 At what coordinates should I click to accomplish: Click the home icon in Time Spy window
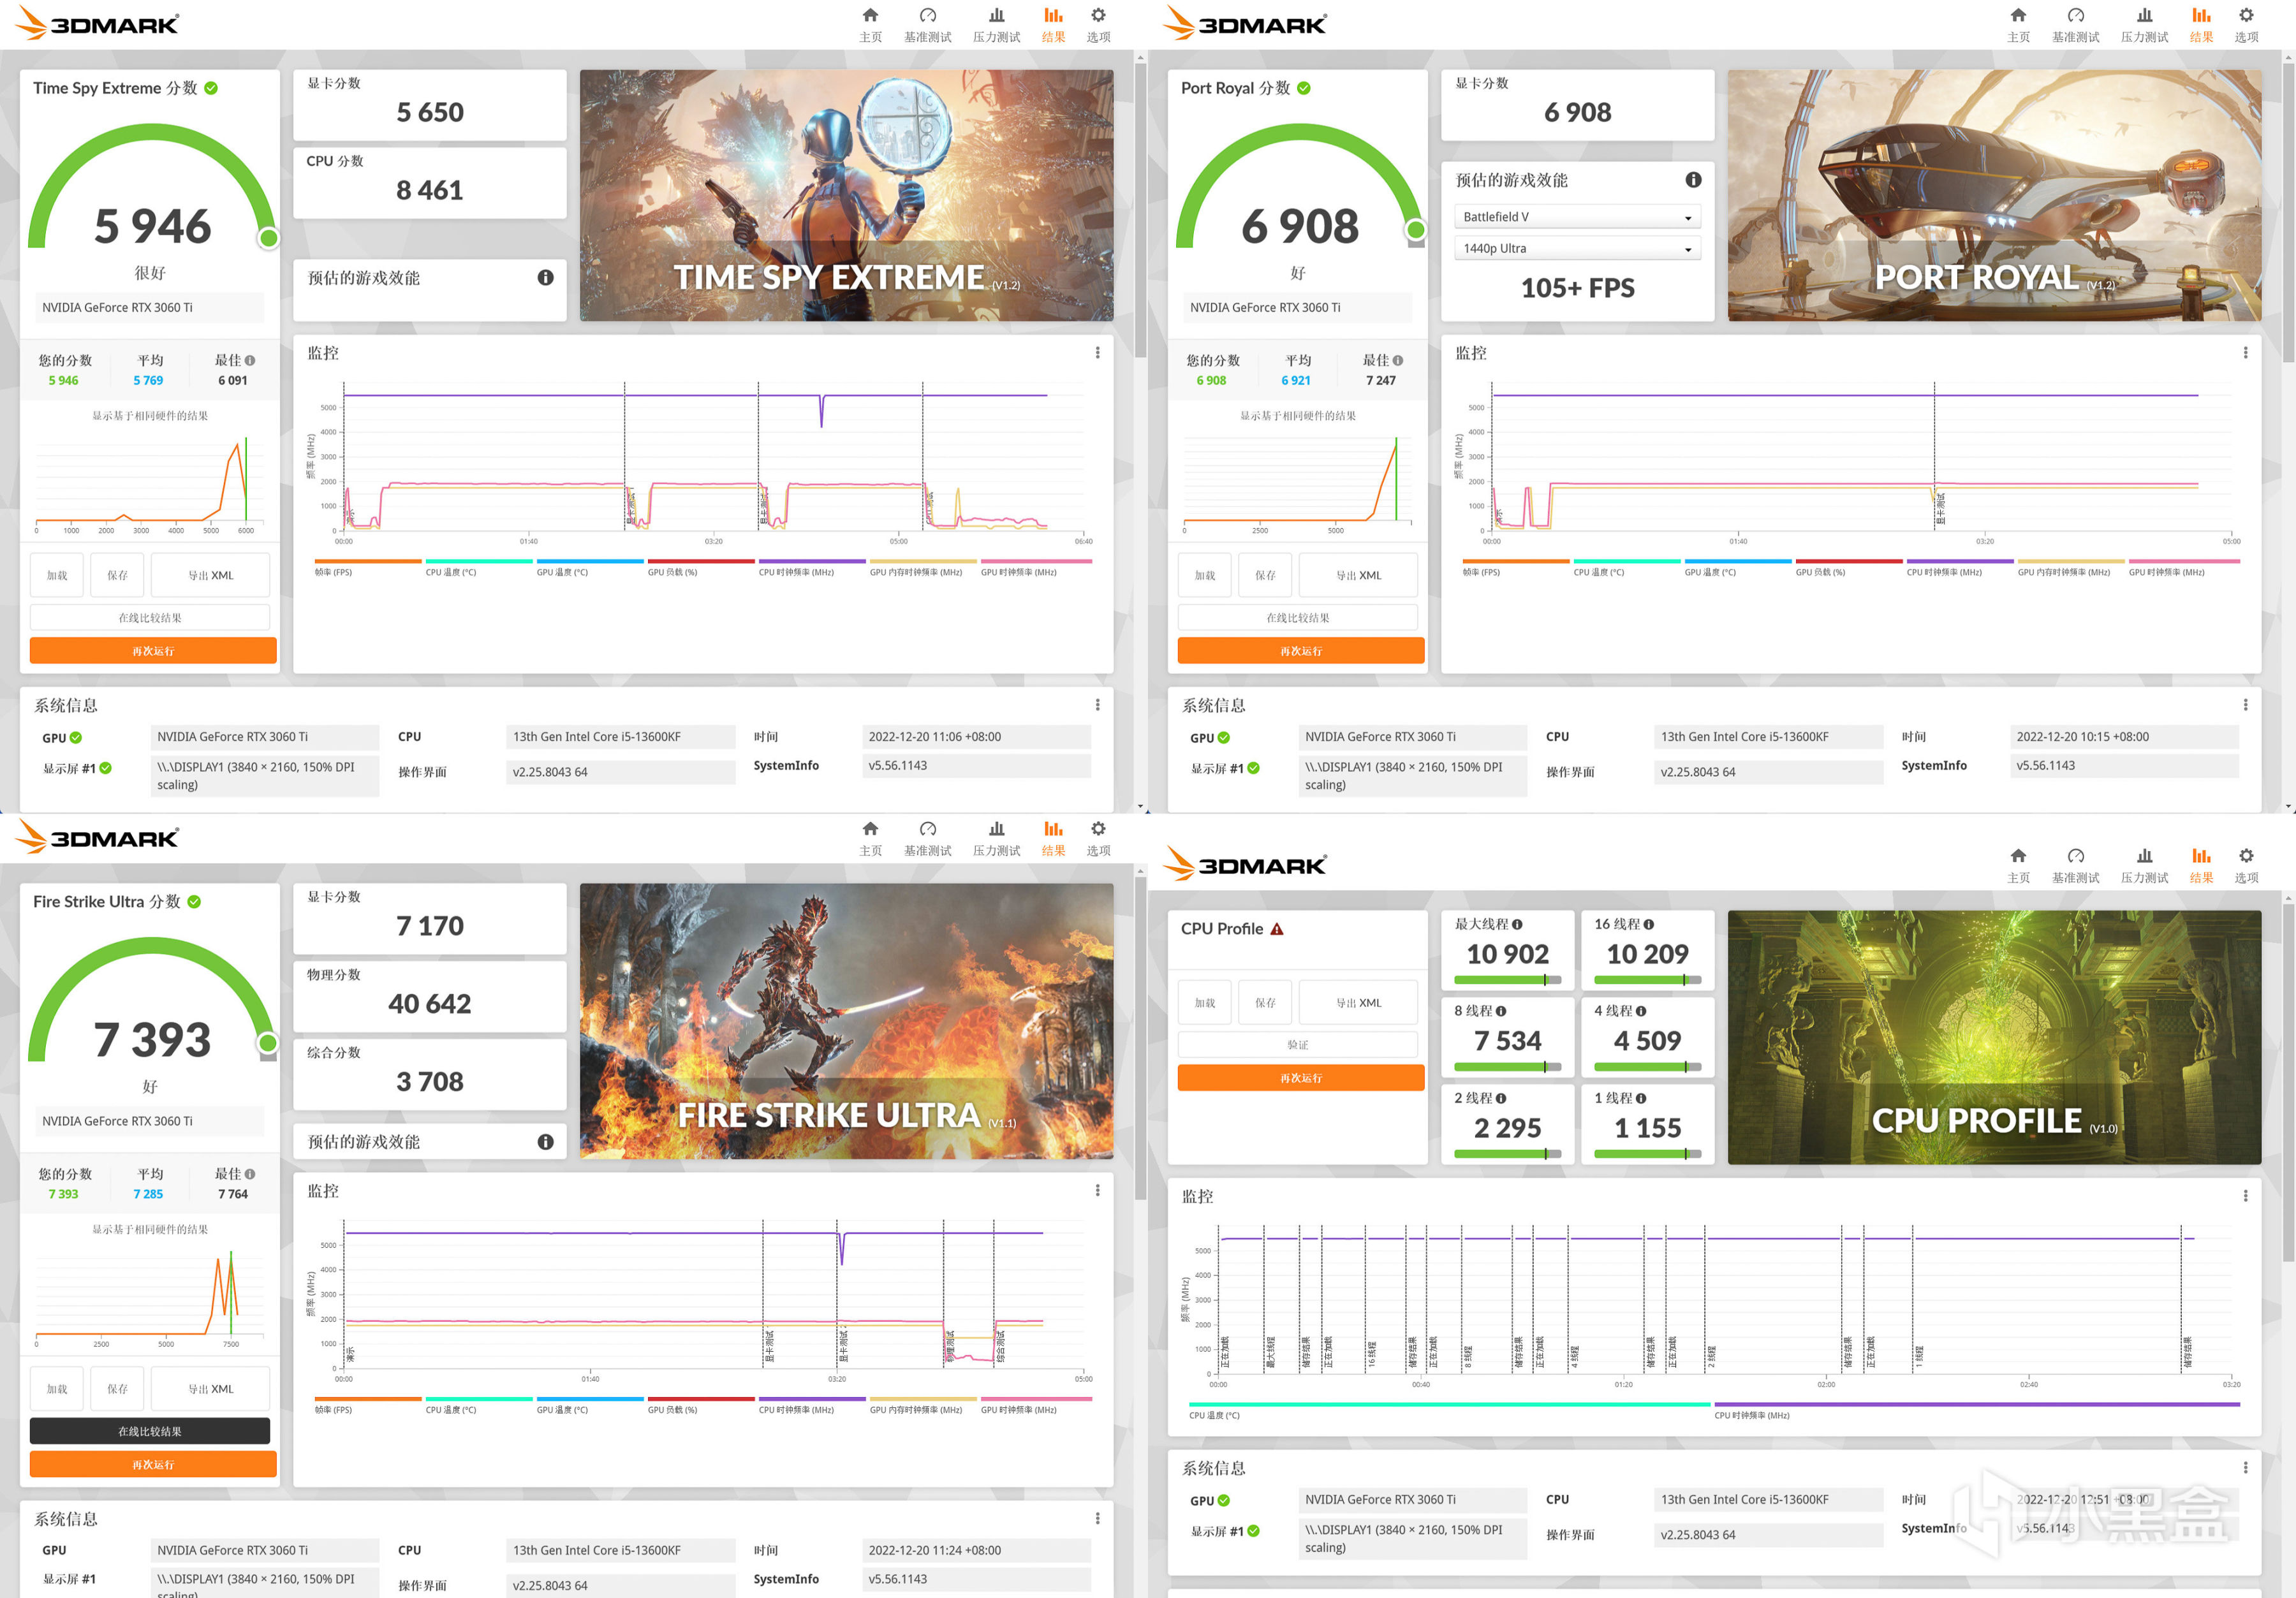coord(870,16)
